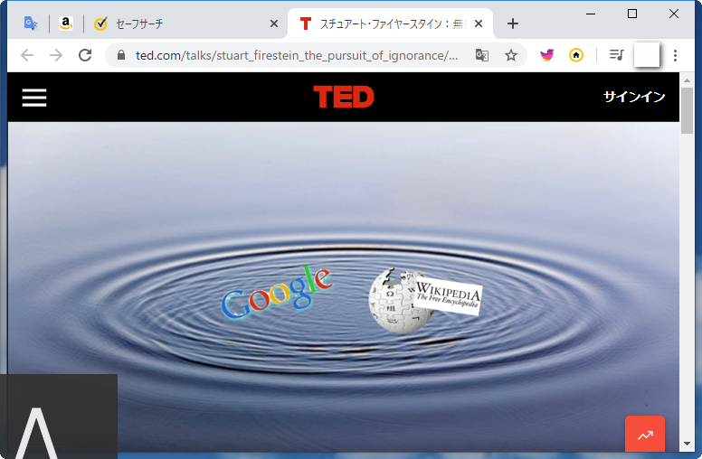Minimize the Chrome window
Screen dimensions: 702x459
tap(591, 14)
